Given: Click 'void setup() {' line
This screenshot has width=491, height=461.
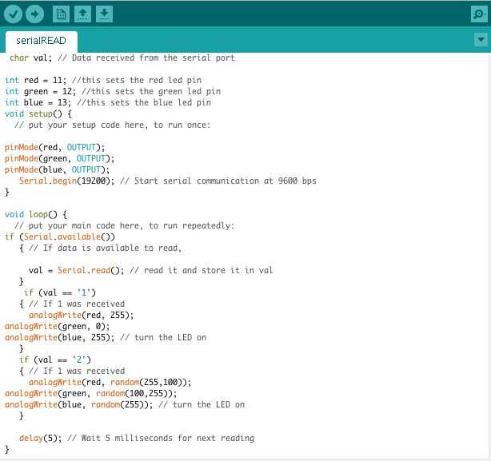Looking at the screenshot, I should click(x=38, y=113).
